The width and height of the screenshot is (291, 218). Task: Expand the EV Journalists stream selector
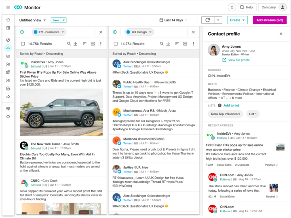tap(49, 32)
